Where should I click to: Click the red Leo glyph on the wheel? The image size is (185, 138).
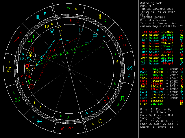coord(121,38)
